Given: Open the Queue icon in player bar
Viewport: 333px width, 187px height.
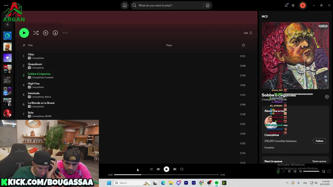Looking at the screenshot, I should (289, 171).
